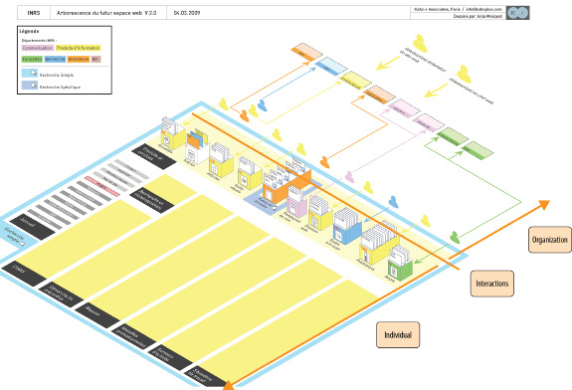Click the topmost yellow person figure
This screenshot has height=390, width=572.
(x=420, y=44)
